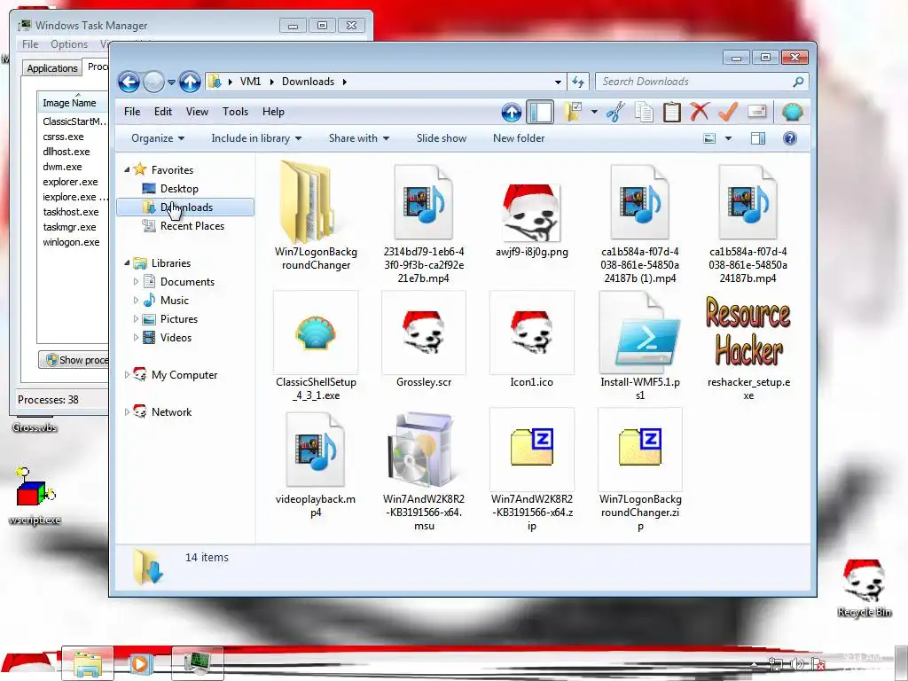908x681 pixels.
Task: Select the Videos library
Action: (176, 338)
